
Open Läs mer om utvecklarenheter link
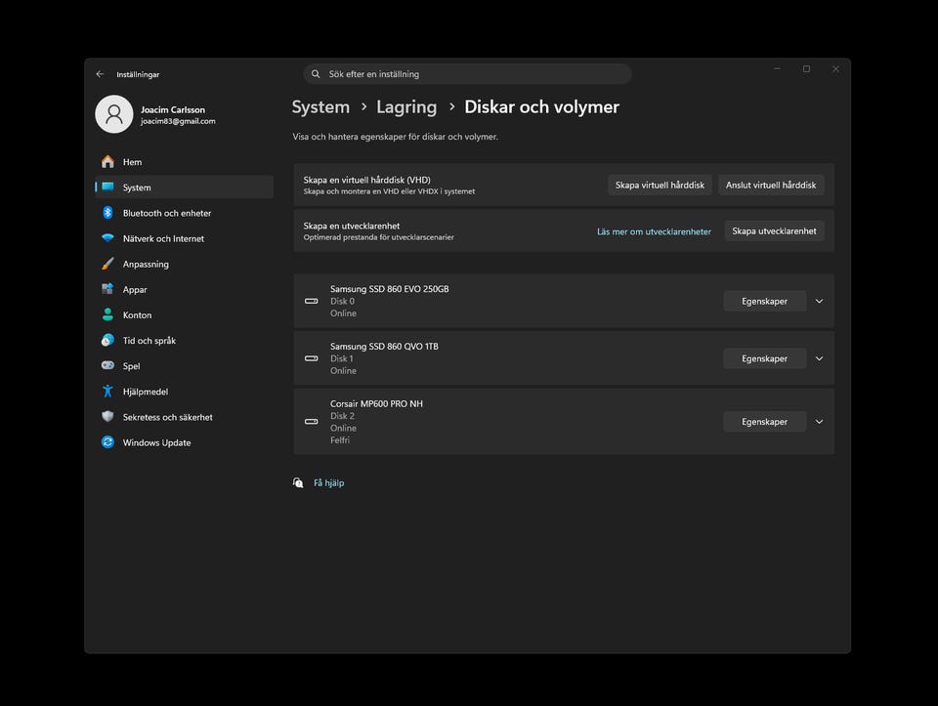coord(654,231)
